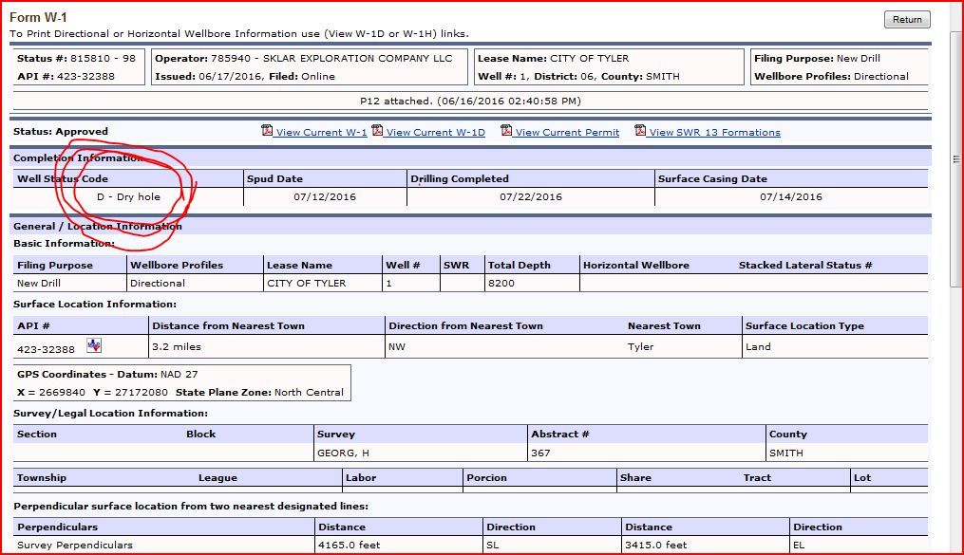This screenshot has height=555, width=964.
Task: Click 'SMITH' in Survey County column
Action: [785, 453]
